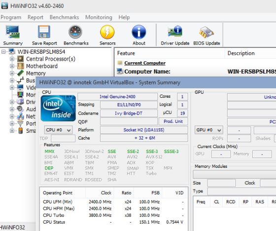Click the CPU HFM (Max) row
Image resolution: width=276 pixels, height=231 pixels.
click(113, 209)
